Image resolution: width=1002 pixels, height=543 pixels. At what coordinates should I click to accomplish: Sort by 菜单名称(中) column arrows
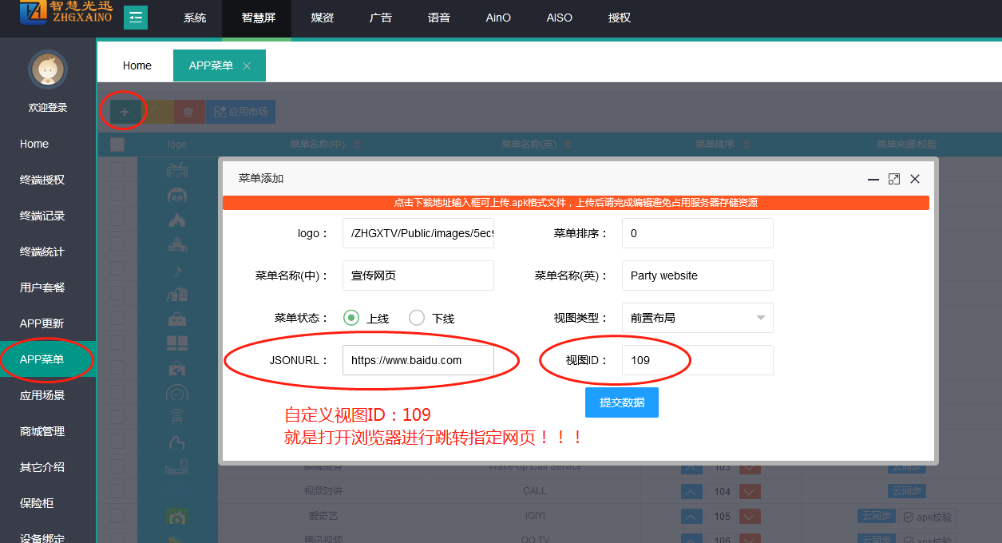(357, 145)
